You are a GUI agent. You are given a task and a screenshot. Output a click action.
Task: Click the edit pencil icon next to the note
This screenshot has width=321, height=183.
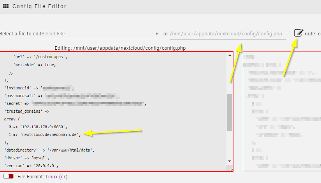(x=298, y=33)
